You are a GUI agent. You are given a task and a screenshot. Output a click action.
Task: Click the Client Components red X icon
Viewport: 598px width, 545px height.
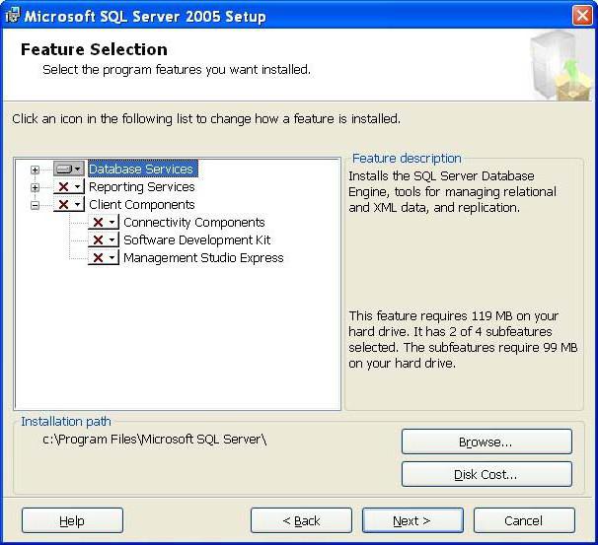68,204
